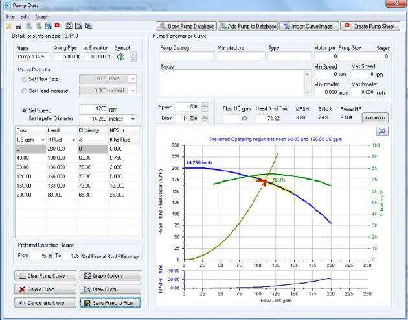Click the draw graph curve toolbar icon
Viewport: 408px width, 320px height.
pos(78,26)
